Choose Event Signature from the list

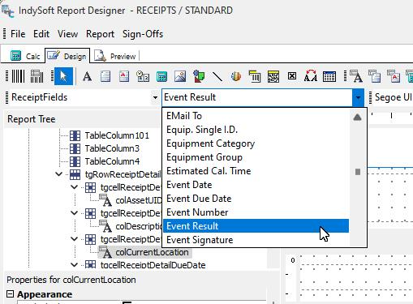(x=256, y=240)
